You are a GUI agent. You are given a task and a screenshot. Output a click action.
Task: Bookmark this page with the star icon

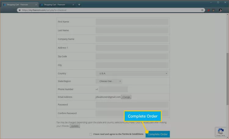click(x=202, y=10)
